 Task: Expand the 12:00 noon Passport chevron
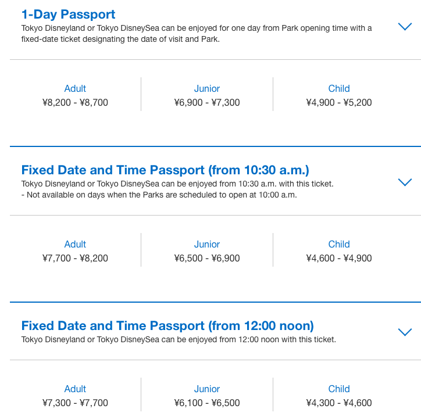pos(405,332)
